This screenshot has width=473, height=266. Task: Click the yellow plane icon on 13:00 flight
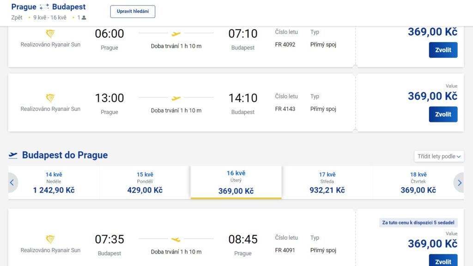coord(176,98)
